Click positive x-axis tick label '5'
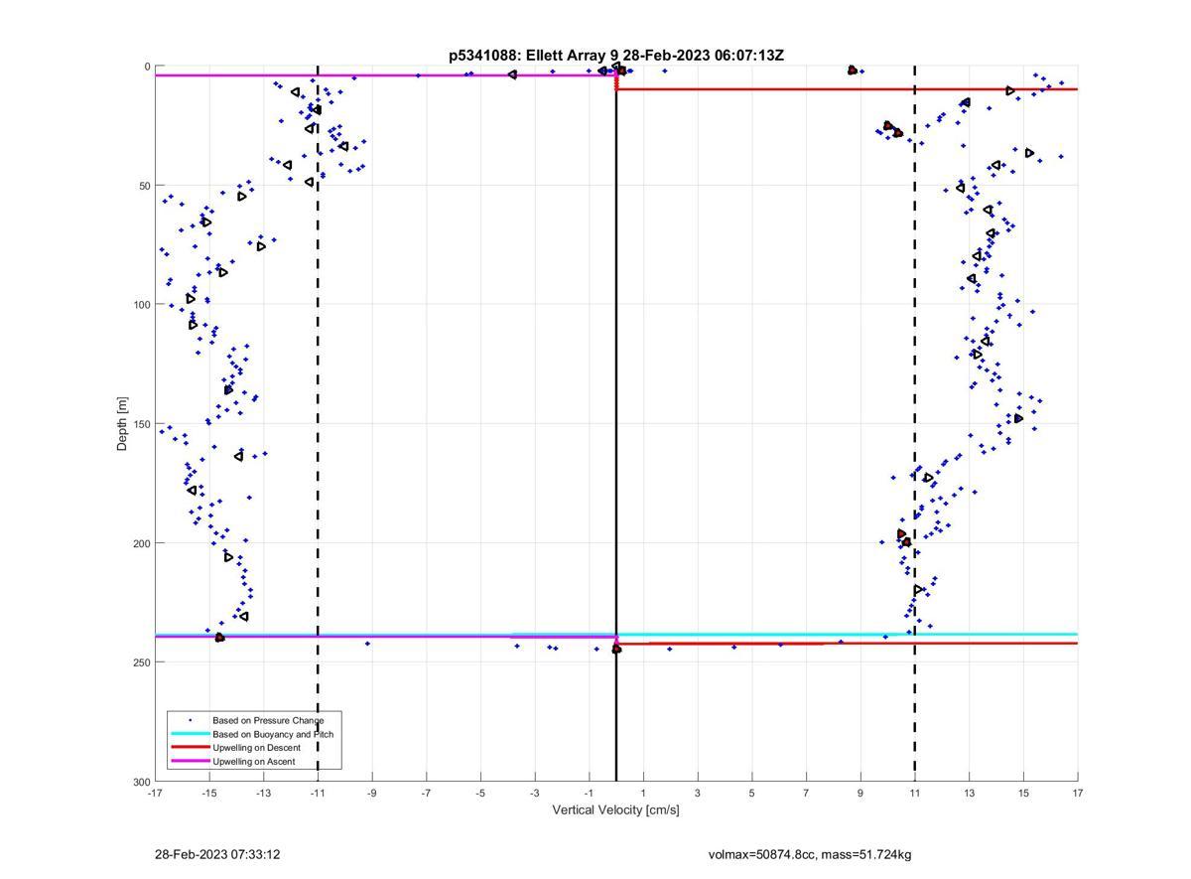This screenshot has height=879, width=1191. (x=752, y=793)
